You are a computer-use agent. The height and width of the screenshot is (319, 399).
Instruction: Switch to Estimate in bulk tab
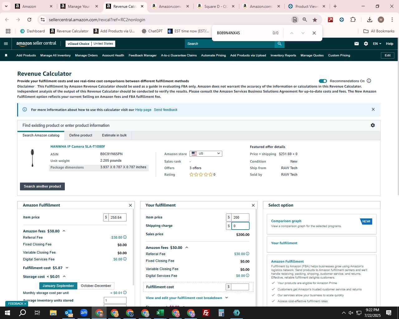coord(114,135)
